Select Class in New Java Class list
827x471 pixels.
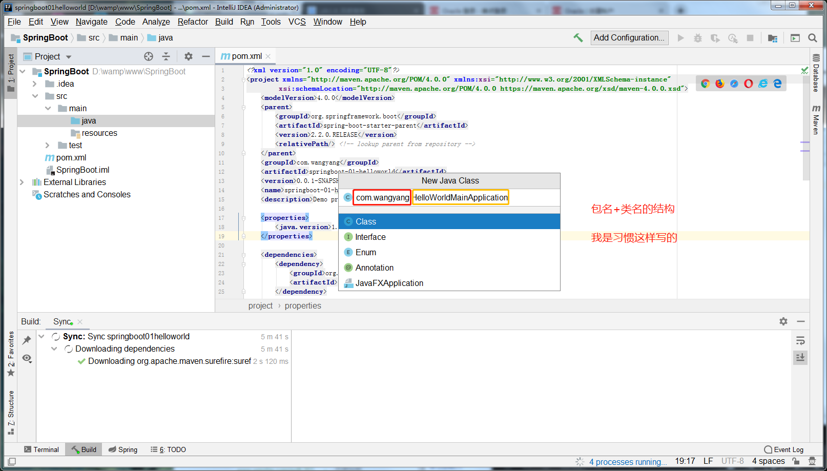pyautogui.click(x=449, y=221)
